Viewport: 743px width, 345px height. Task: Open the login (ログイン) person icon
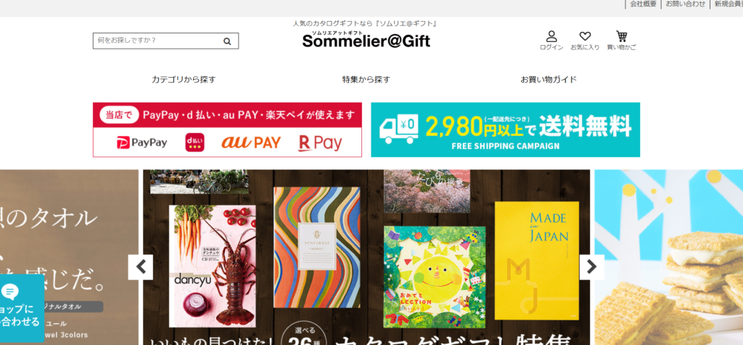click(x=551, y=36)
